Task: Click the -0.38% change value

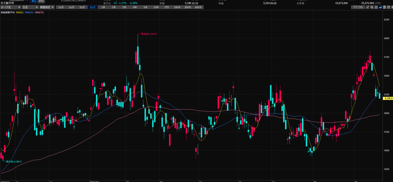Action: [x=133, y=3]
